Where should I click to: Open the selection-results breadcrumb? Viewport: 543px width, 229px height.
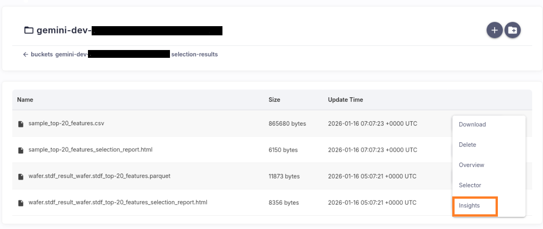[x=194, y=54]
